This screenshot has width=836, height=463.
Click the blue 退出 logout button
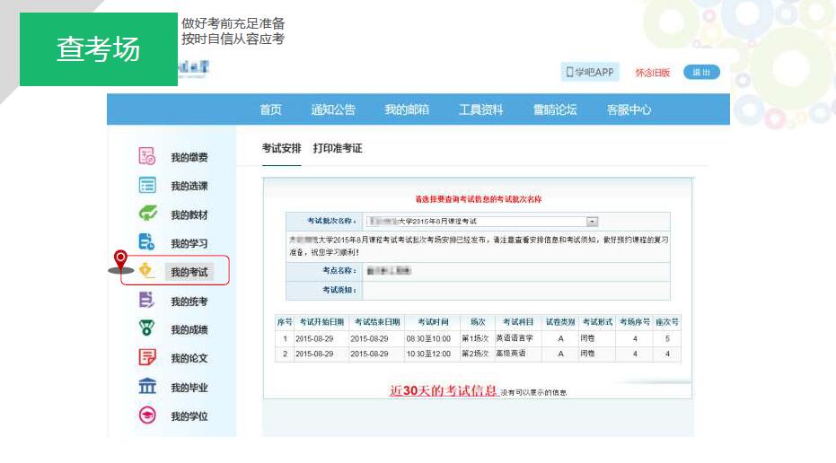pyautogui.click(x=701, y=72)
